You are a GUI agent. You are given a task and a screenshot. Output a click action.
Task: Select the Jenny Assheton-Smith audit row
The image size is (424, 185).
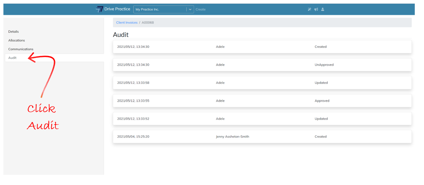(x=262, y=137)
